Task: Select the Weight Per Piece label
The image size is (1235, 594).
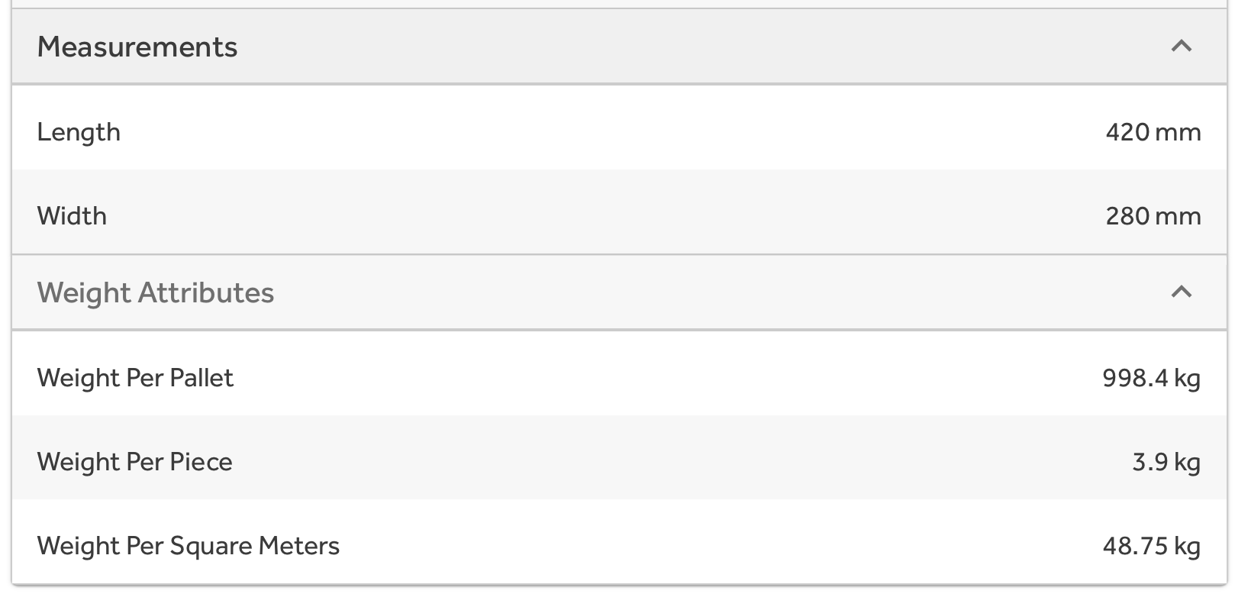Action: [x=134, y=462]
